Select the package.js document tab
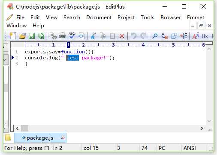 coord(40,138)
